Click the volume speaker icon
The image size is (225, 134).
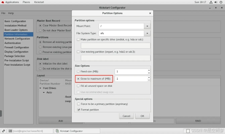(216, 2)
